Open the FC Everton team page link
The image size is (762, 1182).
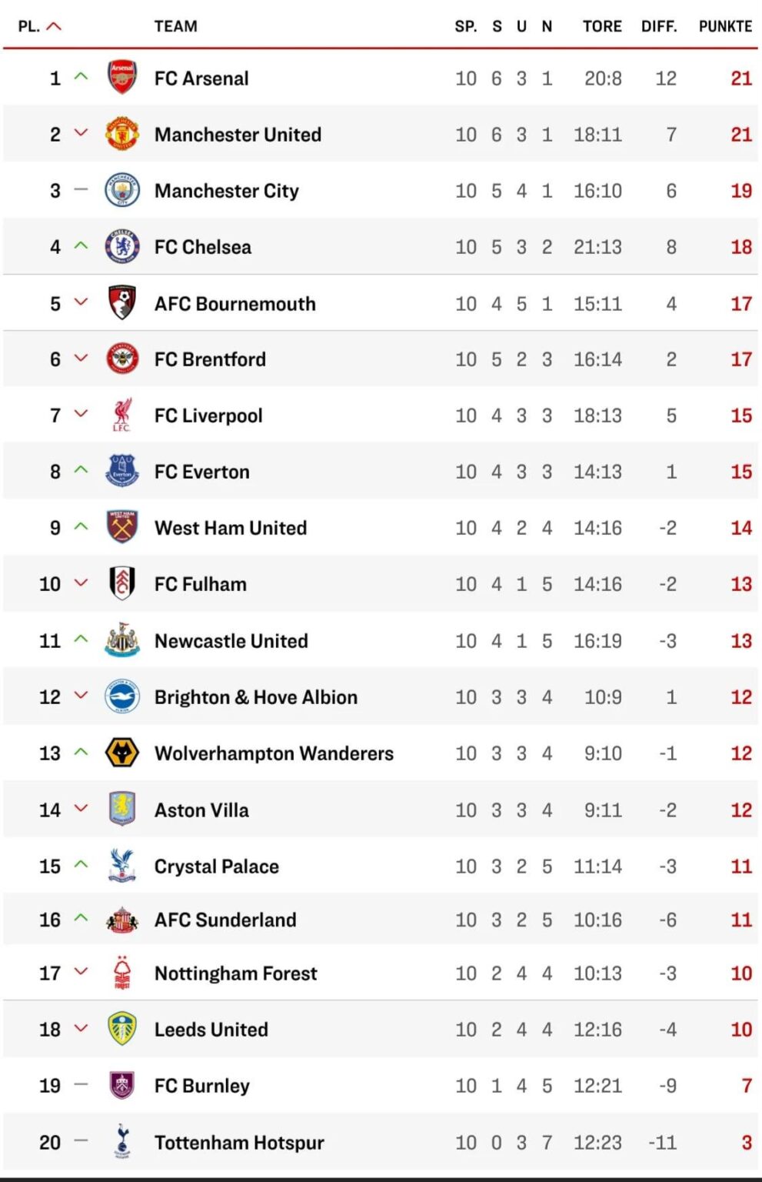(201, 472)
